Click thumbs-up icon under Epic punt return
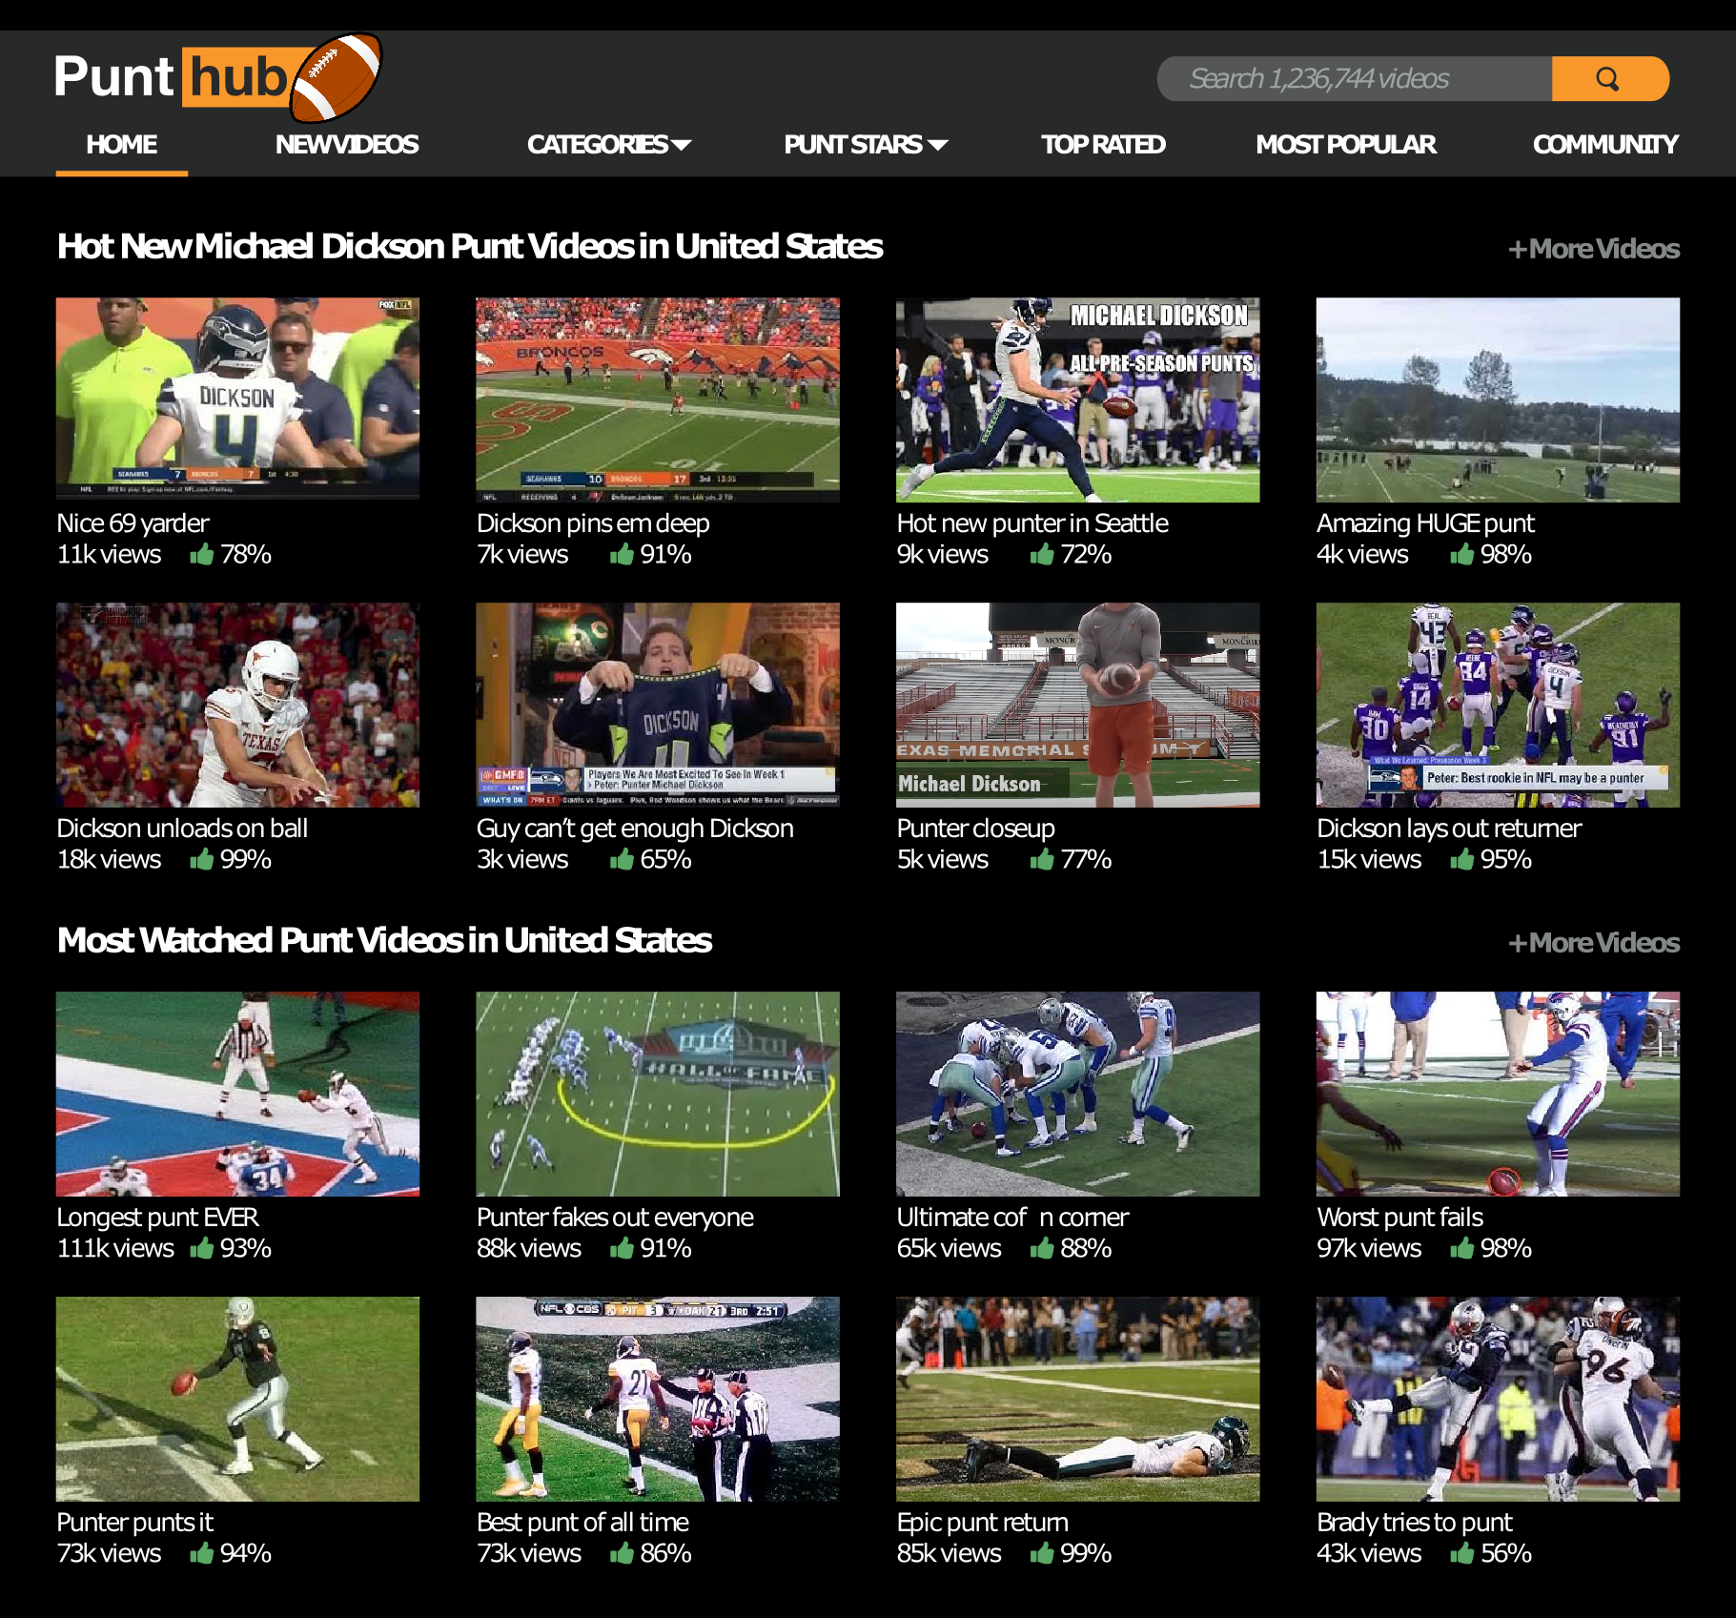The image size is (1736, 1618). [x=1042, y=1553]
